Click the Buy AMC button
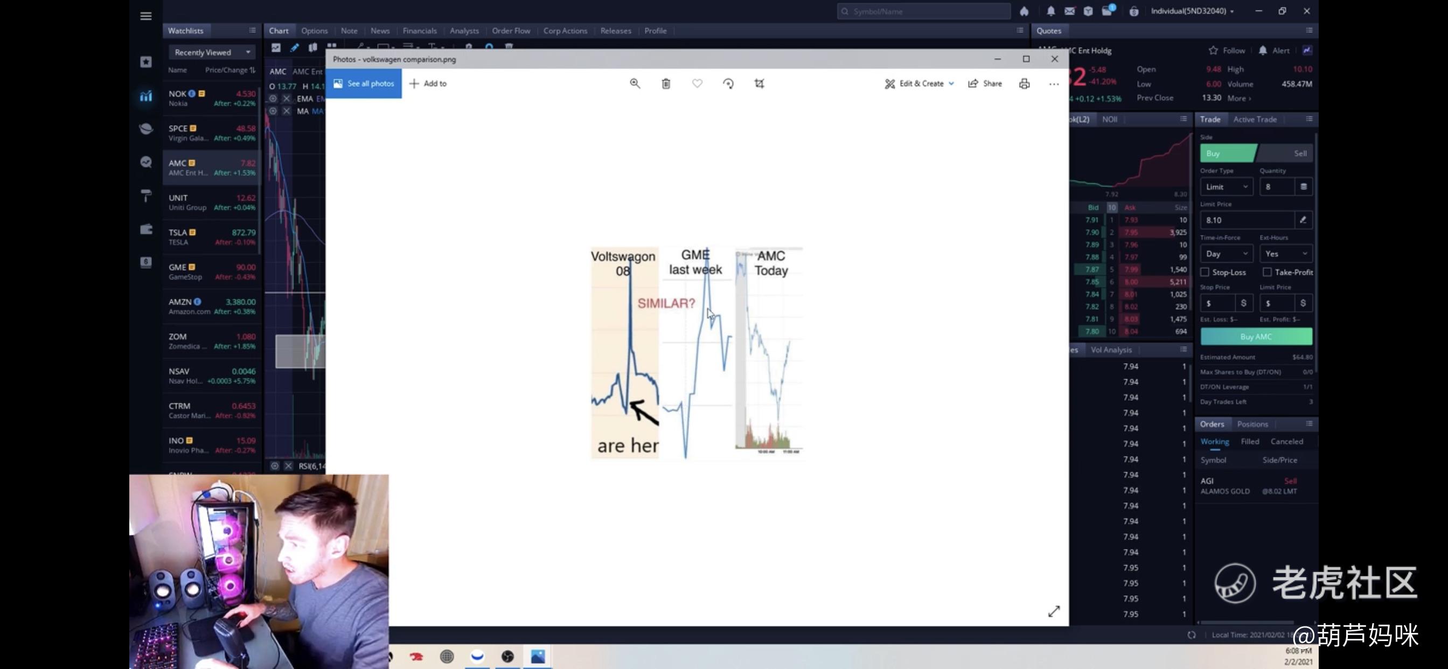Image resolution: width=1448 pixels, height=669 pixels. 1256,336
